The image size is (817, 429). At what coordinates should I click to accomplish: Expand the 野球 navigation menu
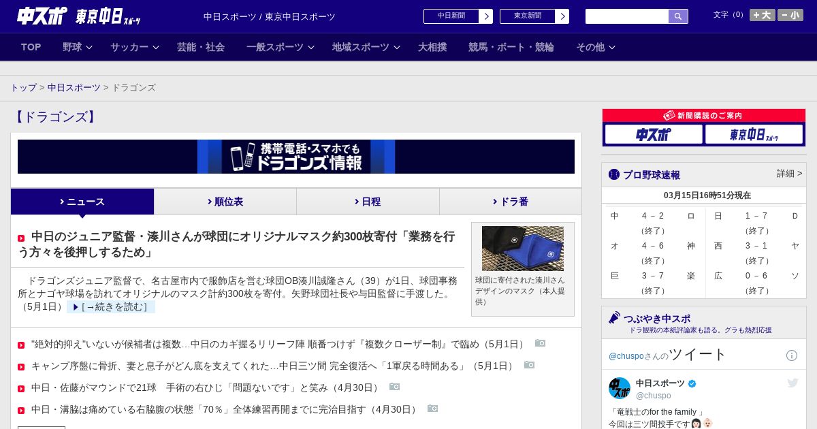[78, 47]
